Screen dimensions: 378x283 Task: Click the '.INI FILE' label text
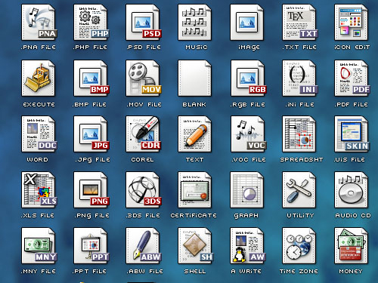300,104
